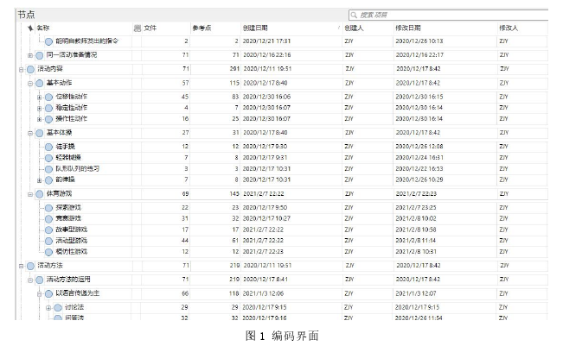Viewport: 563px width, 346px height.
Task: Click the 115 reference count of 基本动作
Action: pos(234,83)
